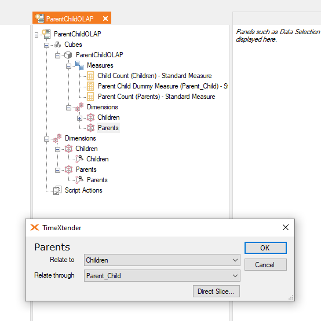Close the TimeXtender dialog
Image resolution: width=321 pixels, height=321 pixels.
(286, 227)
